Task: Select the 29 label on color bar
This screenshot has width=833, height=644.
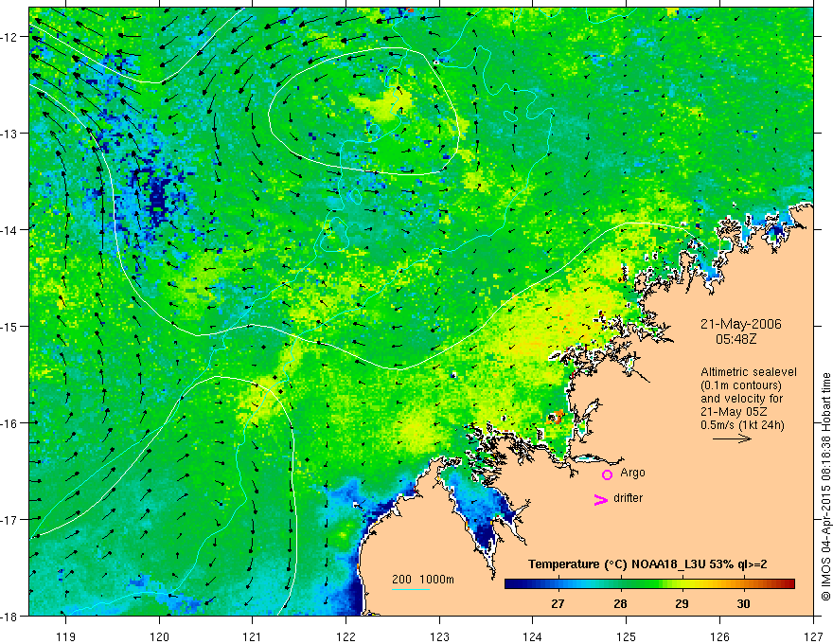Action: [x=682, y=603]
